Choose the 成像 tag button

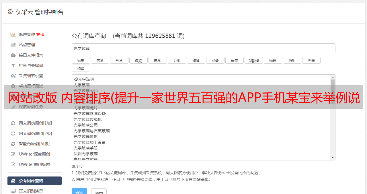point(215,60)
